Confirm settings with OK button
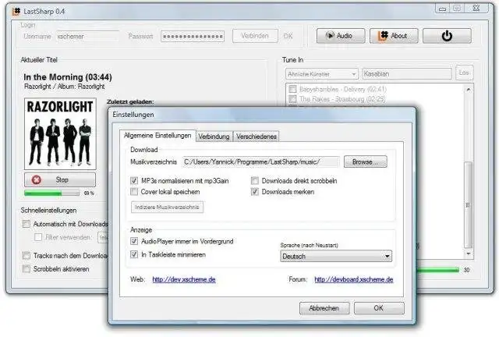499x337 pixels. tap(379, 308)
